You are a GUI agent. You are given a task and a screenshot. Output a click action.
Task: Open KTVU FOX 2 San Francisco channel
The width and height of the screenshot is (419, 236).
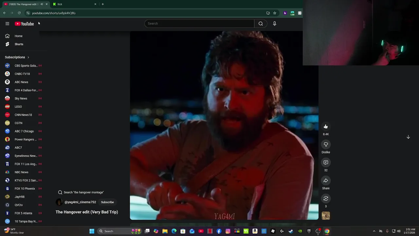click(23, 180)
